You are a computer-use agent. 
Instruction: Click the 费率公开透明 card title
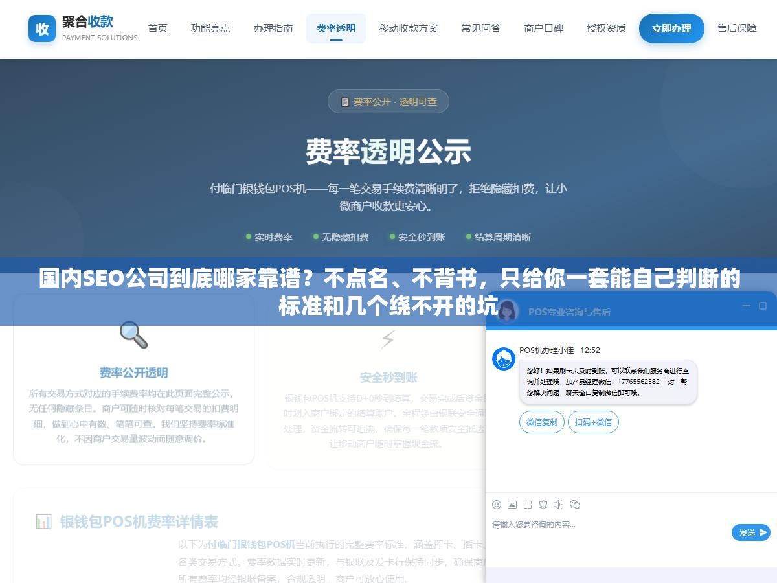point(133,373)
